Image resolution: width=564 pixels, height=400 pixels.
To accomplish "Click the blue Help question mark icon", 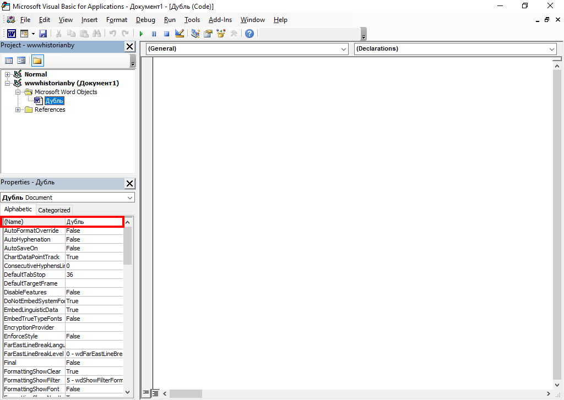I will [250, 34].
